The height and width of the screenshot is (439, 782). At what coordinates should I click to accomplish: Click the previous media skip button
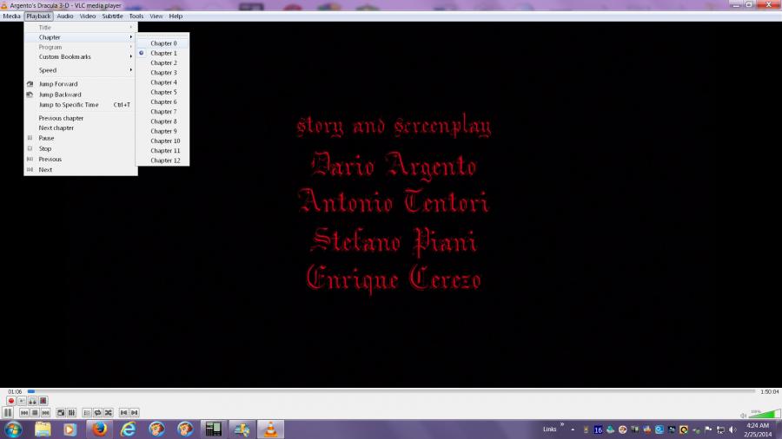coord(24,413)
